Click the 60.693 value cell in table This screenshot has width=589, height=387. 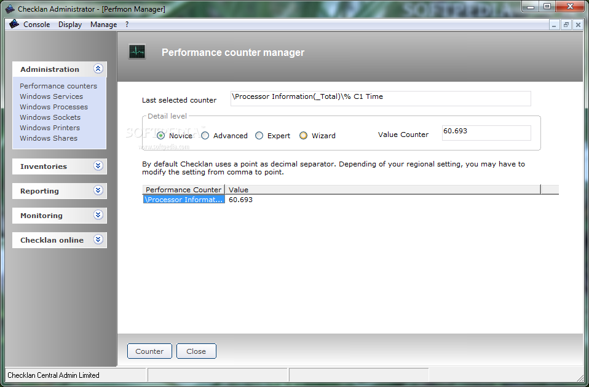[240, 200]
